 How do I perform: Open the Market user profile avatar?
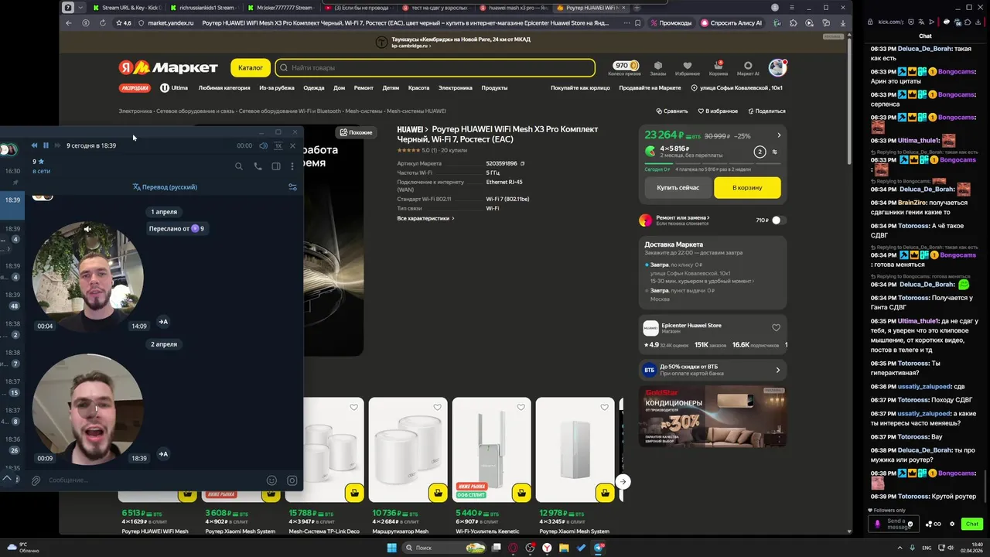click(777, 68)
